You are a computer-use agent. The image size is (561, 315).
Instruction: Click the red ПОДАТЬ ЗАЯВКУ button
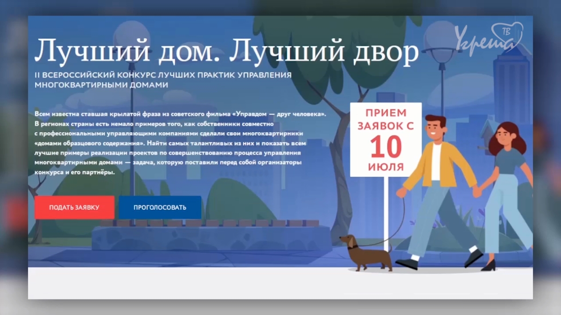click(x=74, y=207)
